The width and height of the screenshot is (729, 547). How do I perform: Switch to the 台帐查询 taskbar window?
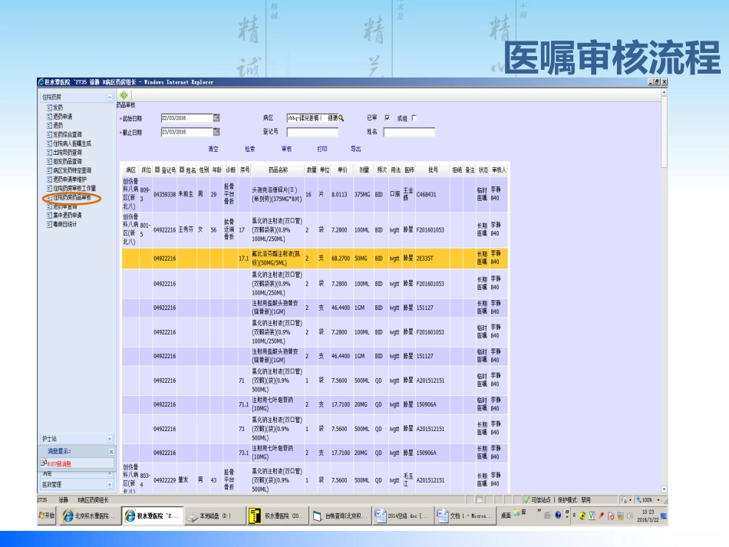pyautogui.click(x=340, y=516)
